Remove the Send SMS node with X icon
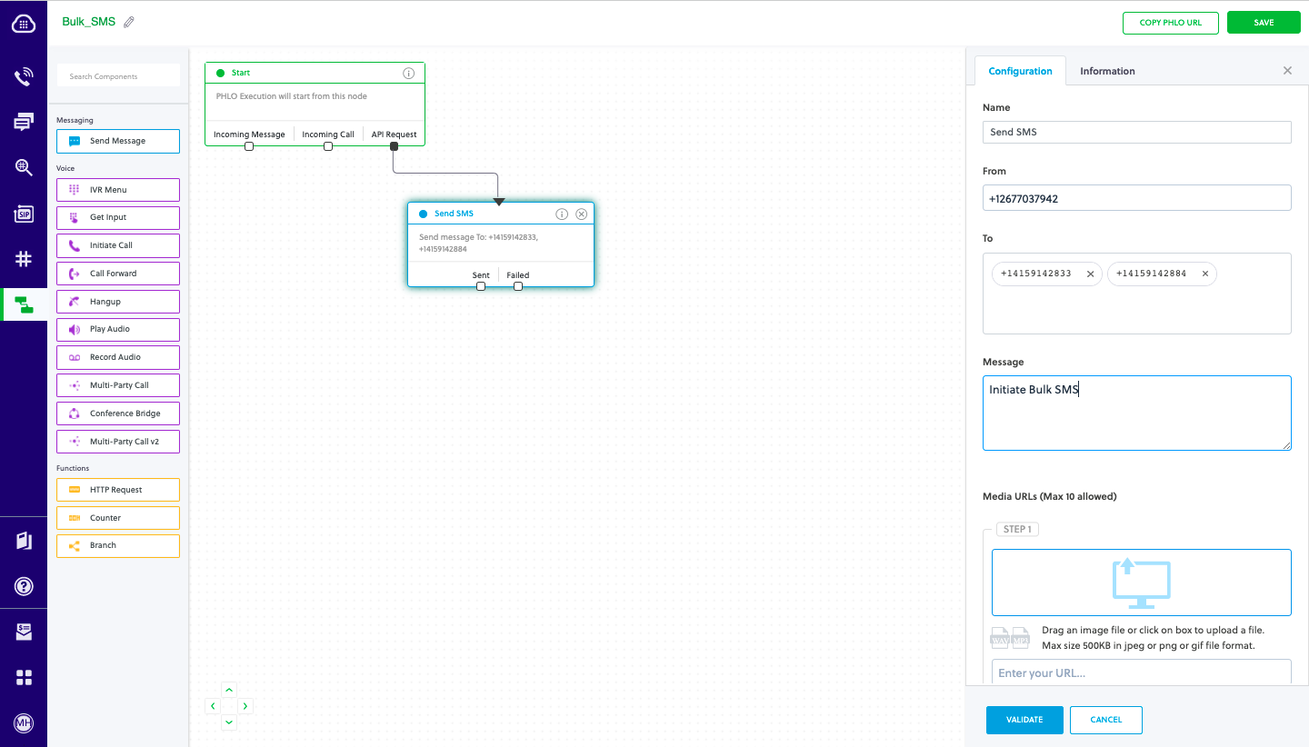This screenshot has height=747, width=1309. tap(582, 214)
